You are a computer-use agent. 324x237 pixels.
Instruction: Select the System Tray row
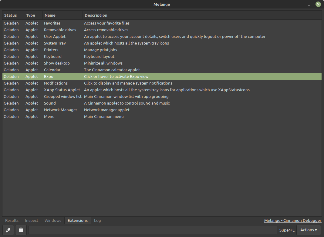pyautogui.click(x=162, y=43)
